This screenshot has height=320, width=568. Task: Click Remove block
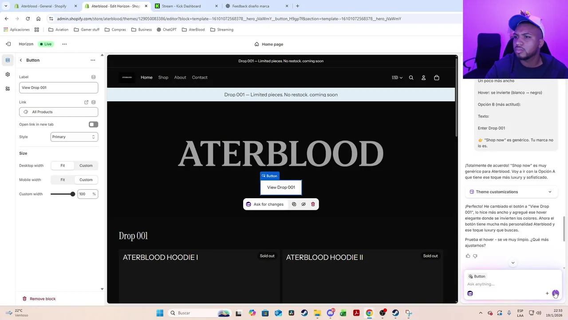click(39, 299)
